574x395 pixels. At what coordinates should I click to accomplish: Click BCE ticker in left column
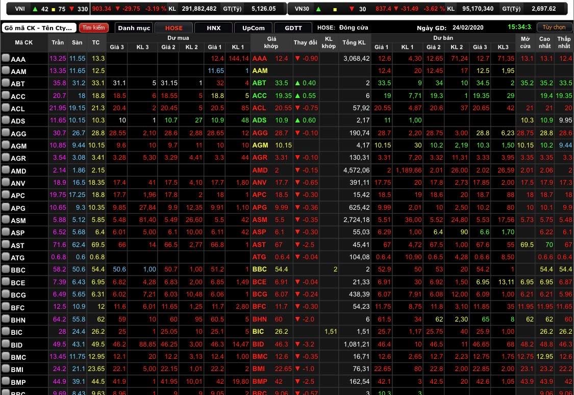[x=18, y=283]
